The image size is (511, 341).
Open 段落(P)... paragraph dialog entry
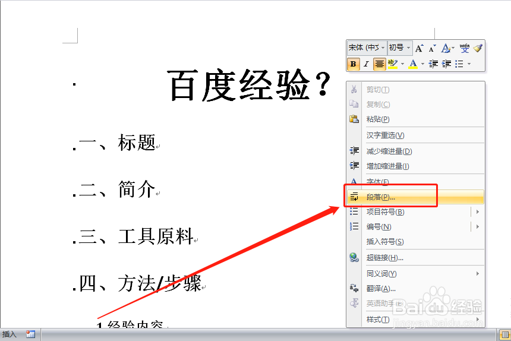tap(416, 197)
